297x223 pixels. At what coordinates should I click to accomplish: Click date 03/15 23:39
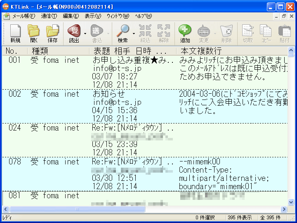point(115,144)
